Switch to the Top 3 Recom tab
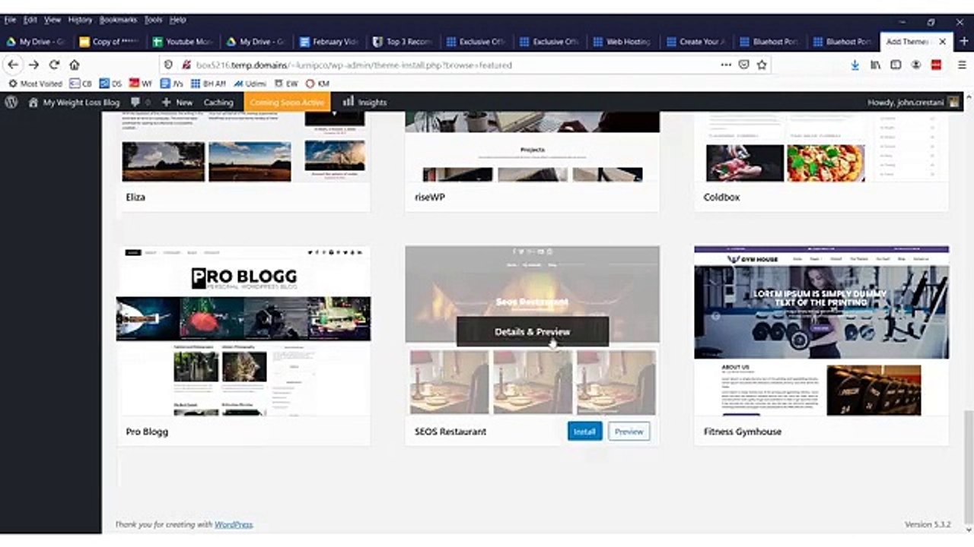Image resolution: width=974 pixels, height=547 pixels. tap(404, 42)
